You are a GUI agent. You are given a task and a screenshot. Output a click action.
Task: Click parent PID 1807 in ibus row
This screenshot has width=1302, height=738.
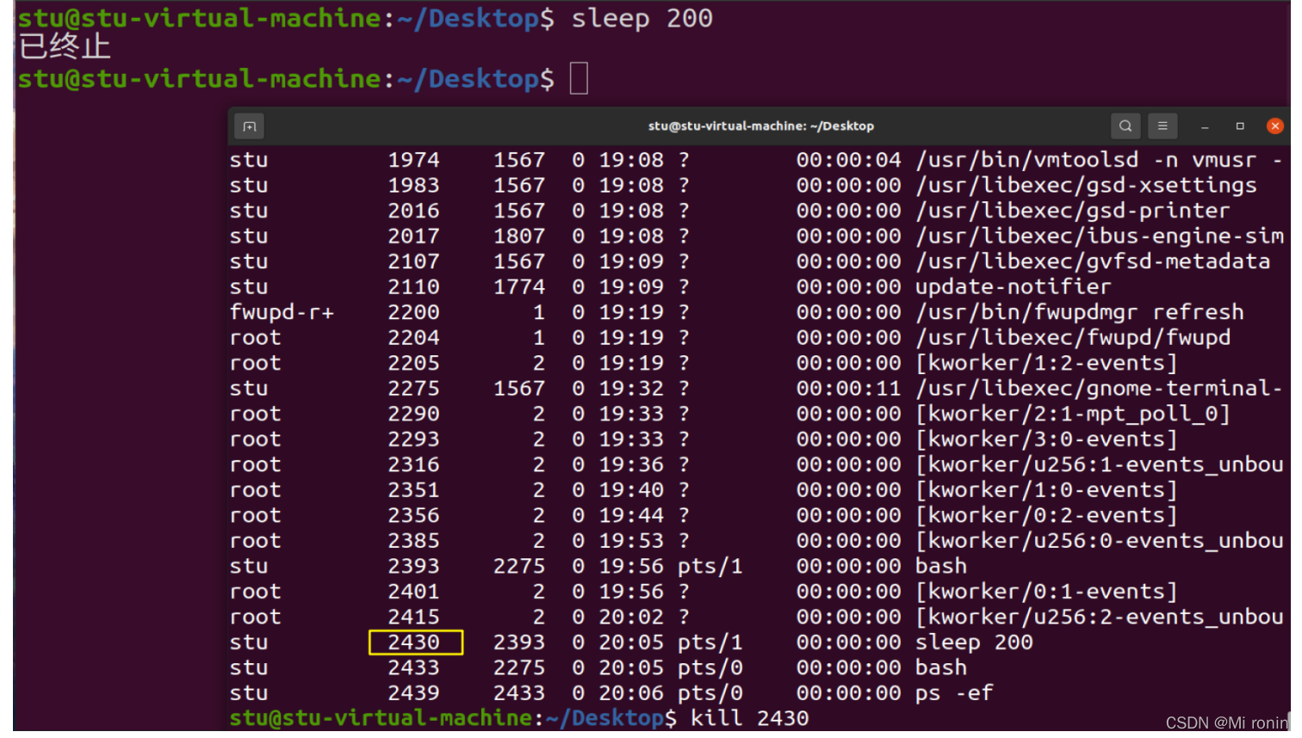[519, 237]
